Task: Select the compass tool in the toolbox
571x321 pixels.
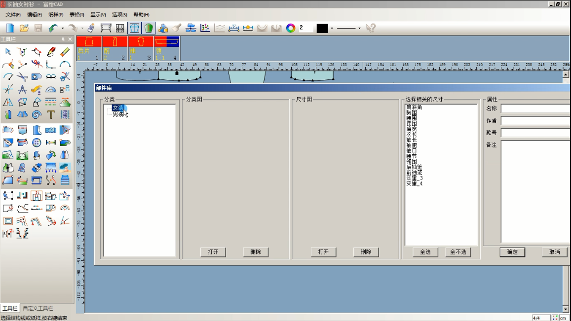Action: 22,90
